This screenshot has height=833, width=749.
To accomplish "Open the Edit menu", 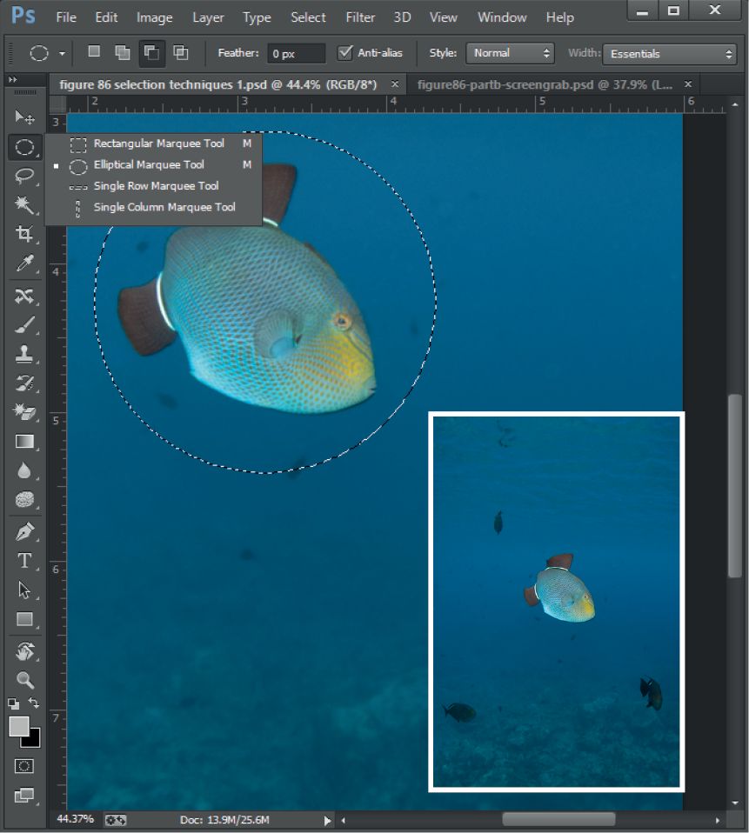I will tap(106, 17).
